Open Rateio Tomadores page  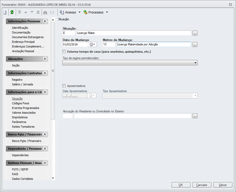click(x=23, y=127)
